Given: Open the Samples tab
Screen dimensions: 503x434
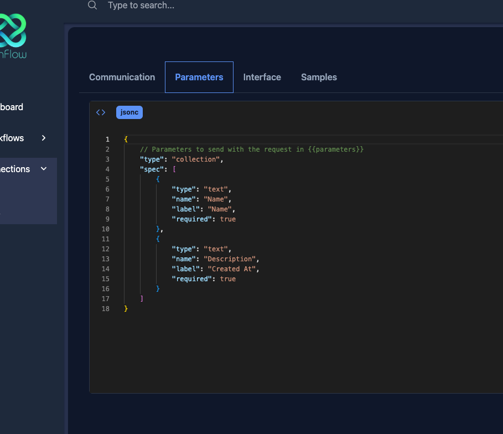Looking at the screenshot, I should tap(319, 77).
